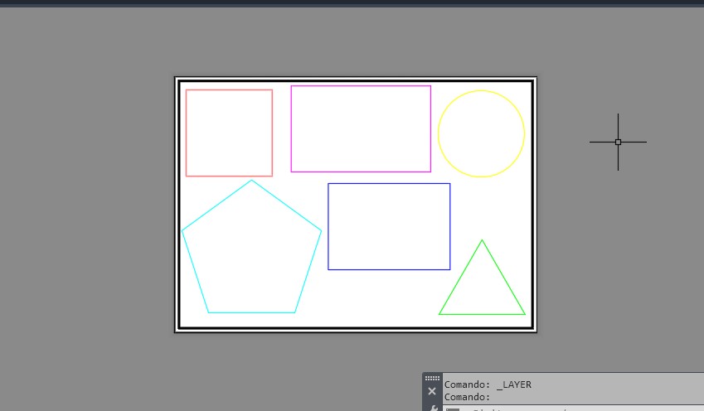
Task: Click the empty Comando: prompt line
Action: pos(469,397)
